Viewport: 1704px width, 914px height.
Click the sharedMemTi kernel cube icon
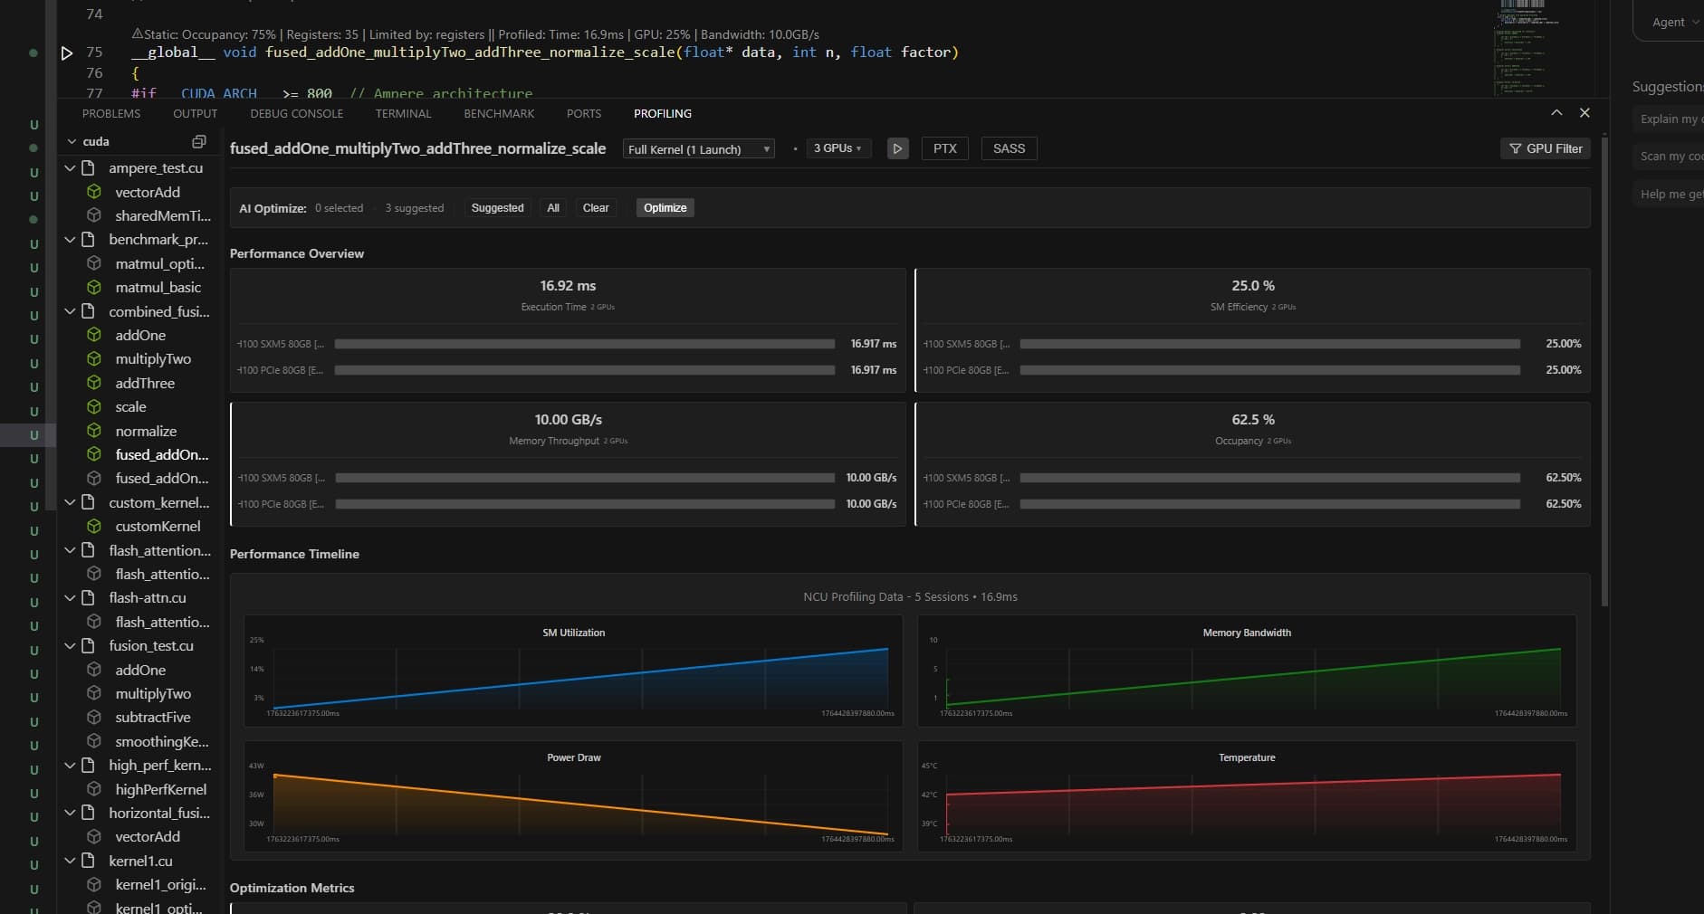[95, 215]
